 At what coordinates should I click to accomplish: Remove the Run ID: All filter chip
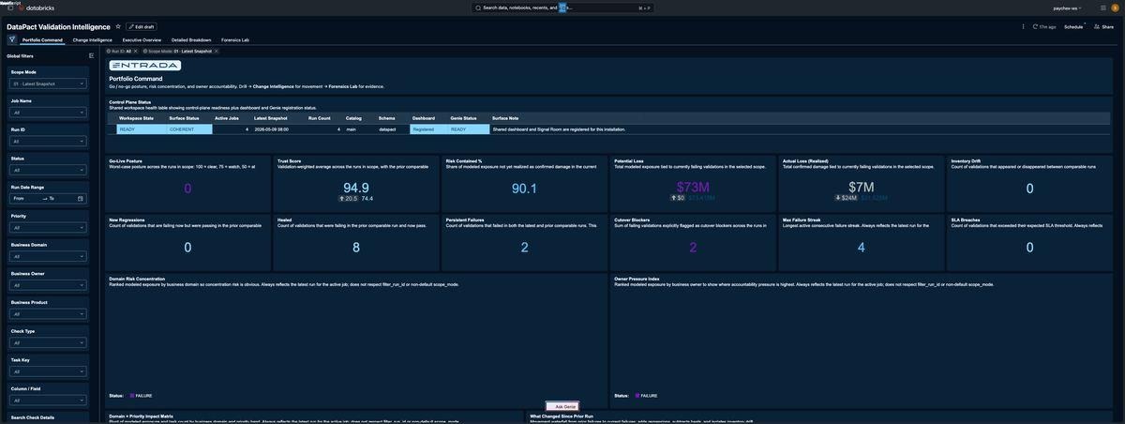(x=135, y=51)
